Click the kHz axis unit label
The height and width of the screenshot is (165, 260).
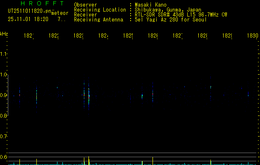[4, 34]
